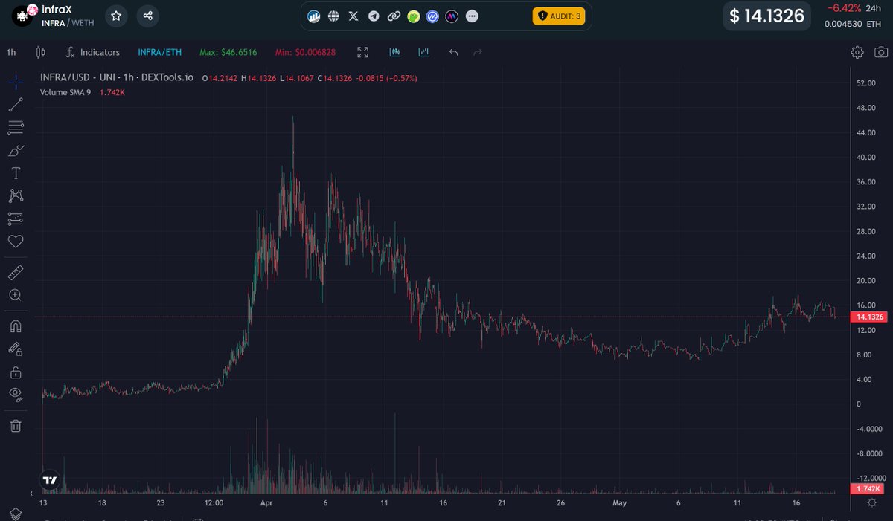Click the Max: $46.6516 label
The height and width of the screenshot is (521, 893).
tap(228, 52)
